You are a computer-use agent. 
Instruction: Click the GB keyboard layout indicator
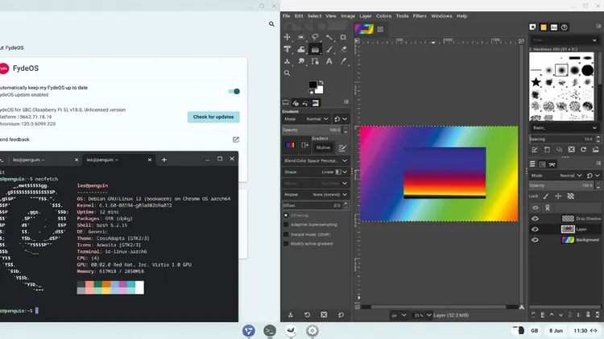[534, 330]
